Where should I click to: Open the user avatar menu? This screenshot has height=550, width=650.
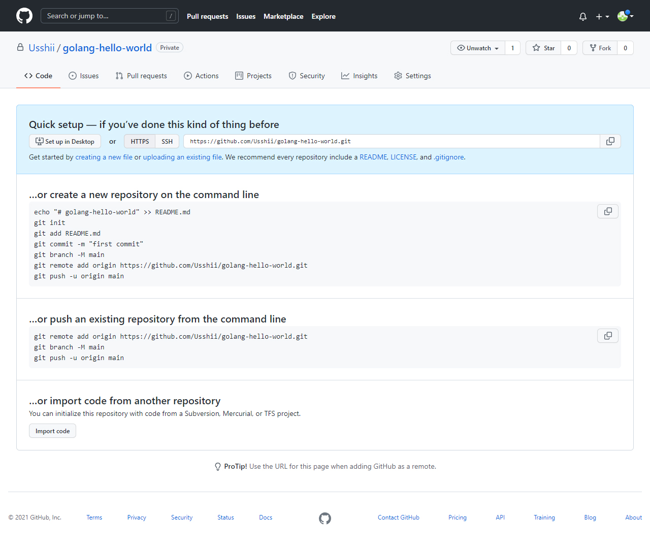coord(626,16)
